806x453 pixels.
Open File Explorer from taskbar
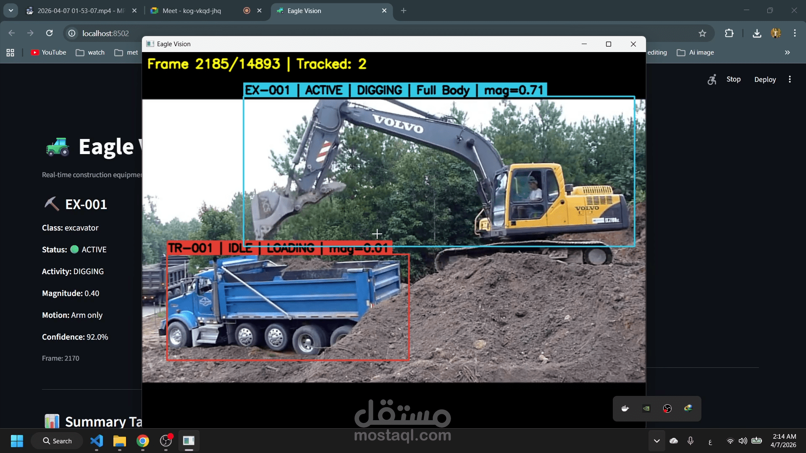click(x=120, y=441)
